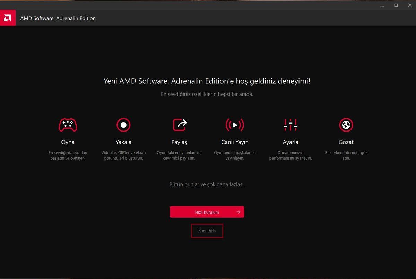The image size is (416, 279).
Task: Click the Paylaş share arrow icon
Action: (180, 125)
